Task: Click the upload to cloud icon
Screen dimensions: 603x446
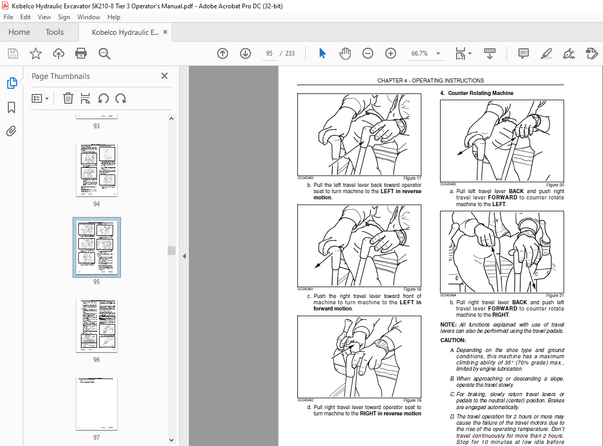Action: pos(59,53)
